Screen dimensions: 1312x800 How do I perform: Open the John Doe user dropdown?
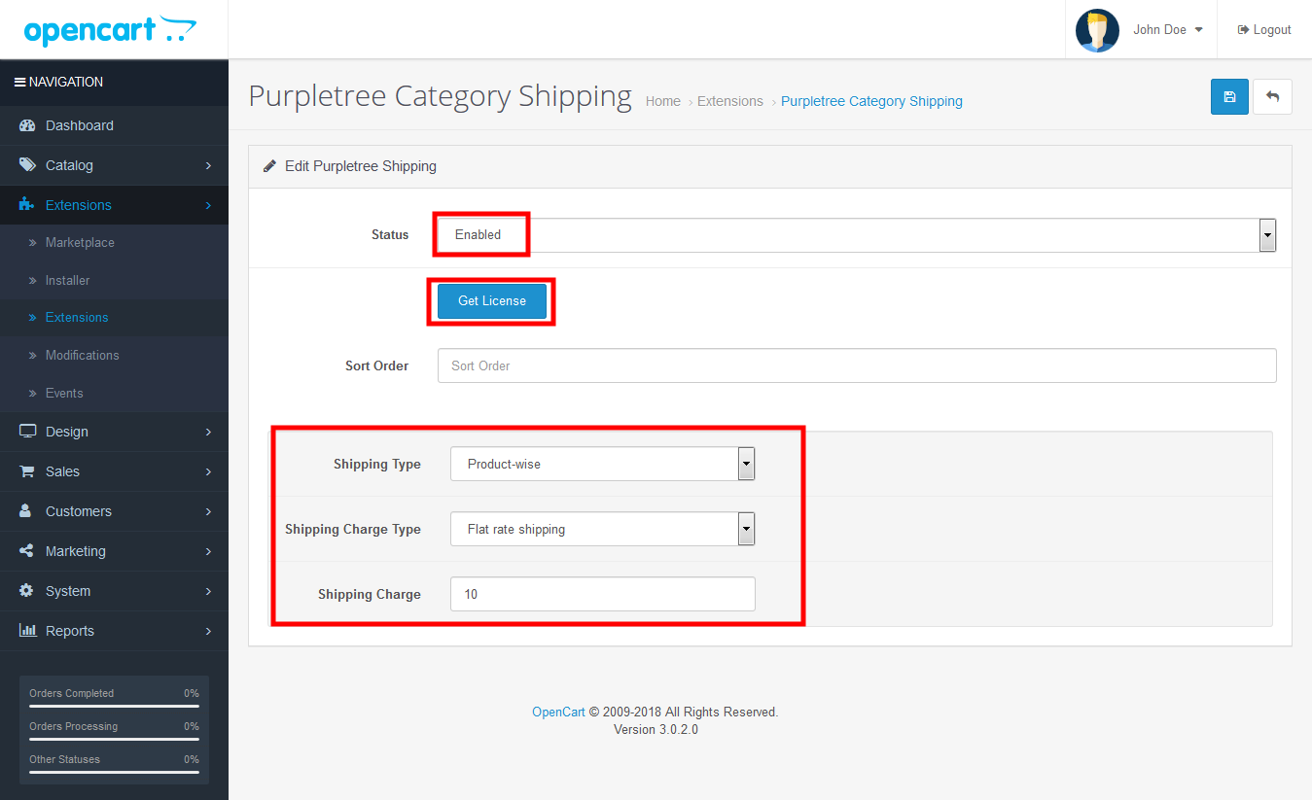[1167, 30]
